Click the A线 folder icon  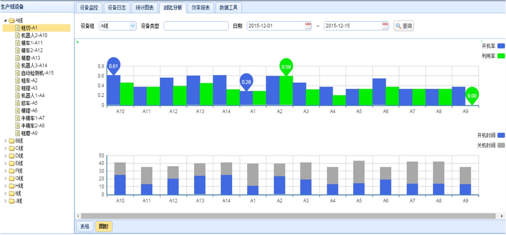(x=11, y=21)
